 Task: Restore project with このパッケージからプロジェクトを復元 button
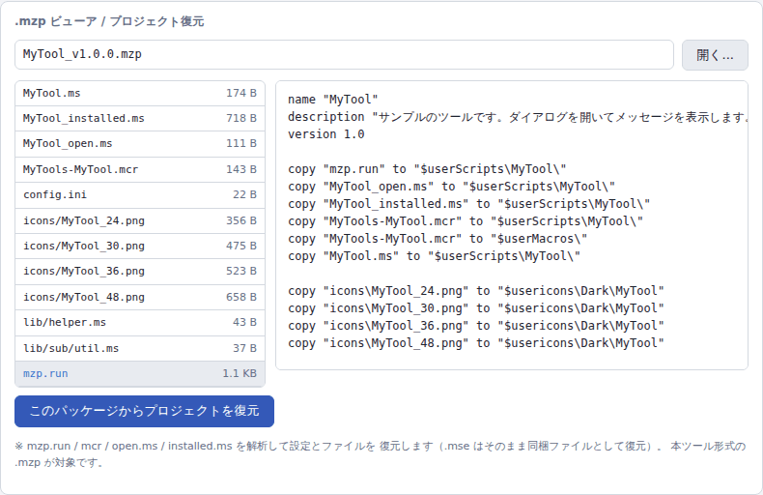145,411
